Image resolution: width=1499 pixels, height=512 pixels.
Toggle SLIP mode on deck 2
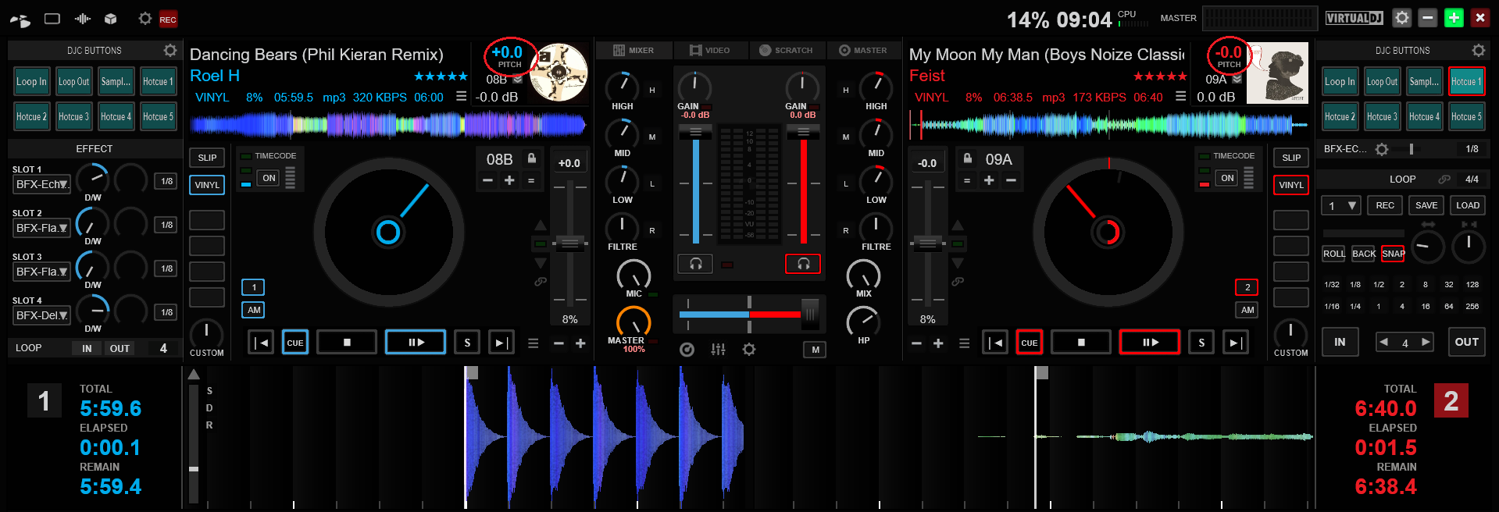pos(1291,158)
